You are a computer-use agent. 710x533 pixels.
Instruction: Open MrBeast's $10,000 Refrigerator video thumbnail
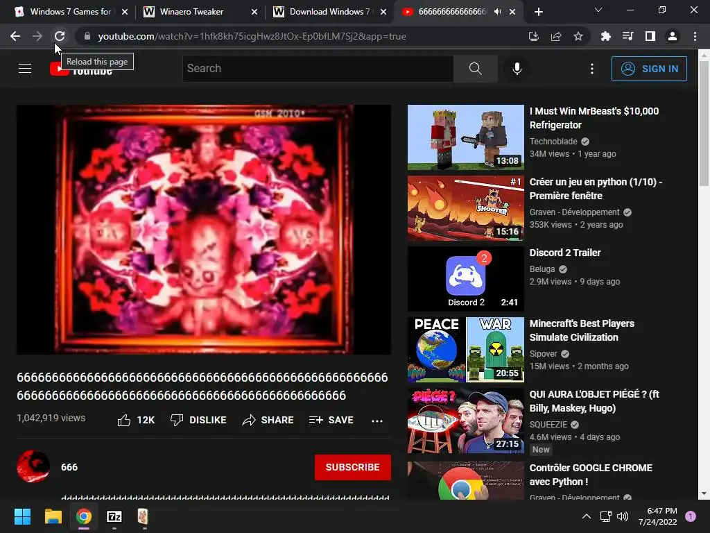[465, 137]
